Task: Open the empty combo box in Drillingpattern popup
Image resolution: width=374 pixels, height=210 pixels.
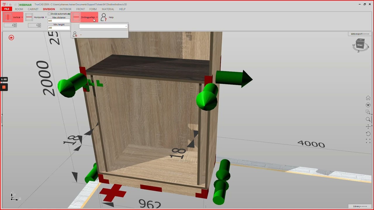Action: (103, 26)
